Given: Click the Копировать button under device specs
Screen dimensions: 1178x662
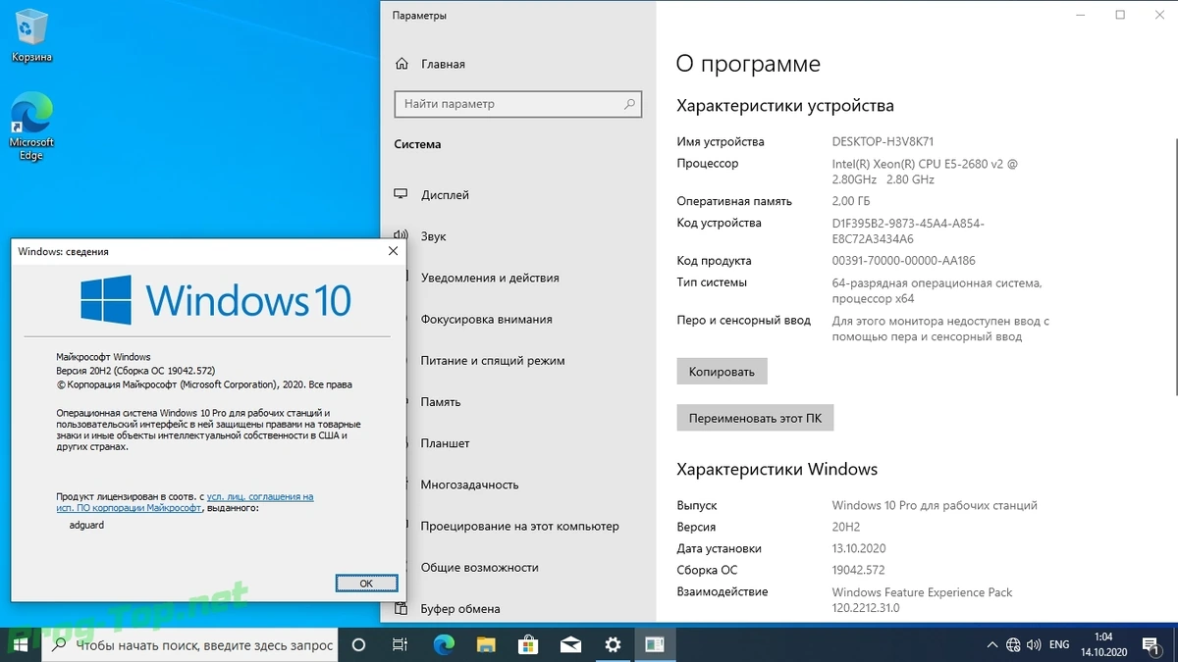Looking at the screenshot, I should pos(722,372).
